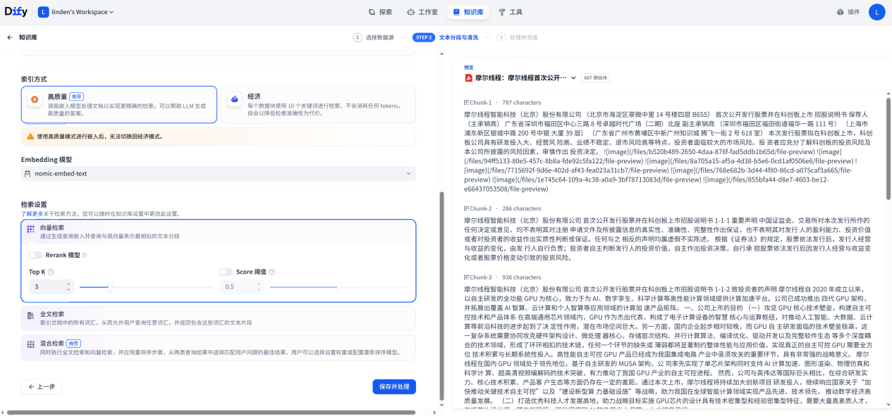Toggle Score 阈值 switch
The width and height of the screenshot is (892, 416).
coord(226,272)
